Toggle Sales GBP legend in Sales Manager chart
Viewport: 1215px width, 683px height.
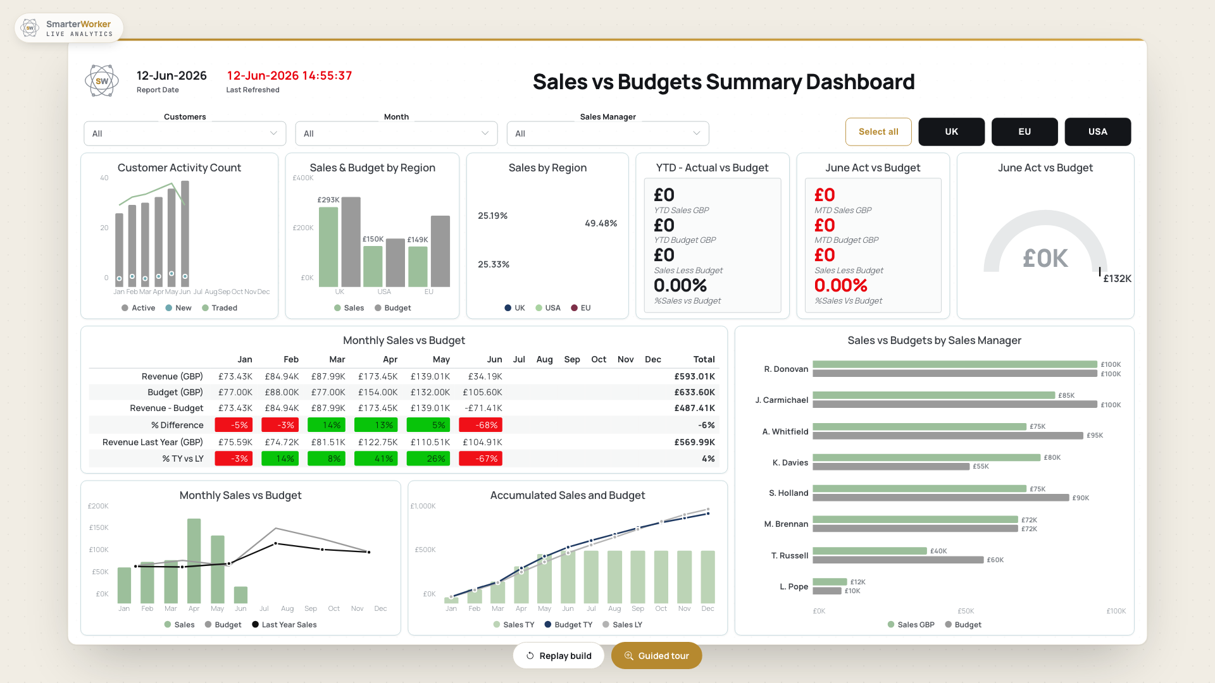pyautogui.click(x=911, y=625)
